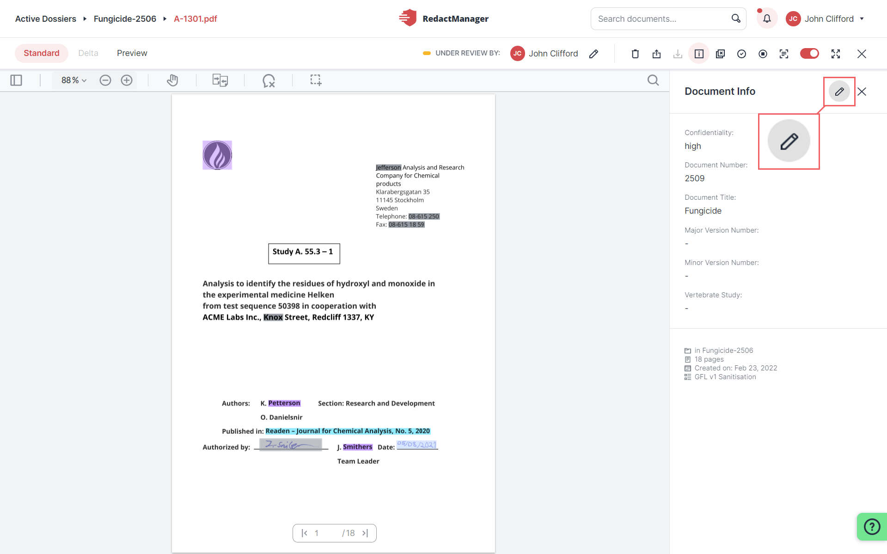Image resolution: width=887 pixels, height=554 pixels.
Task: Zoom out with the minus circle
Action: [105, 80]
